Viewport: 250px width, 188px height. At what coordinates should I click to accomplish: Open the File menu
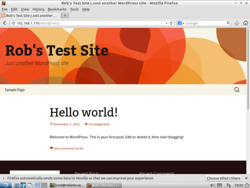coord(4,9)
